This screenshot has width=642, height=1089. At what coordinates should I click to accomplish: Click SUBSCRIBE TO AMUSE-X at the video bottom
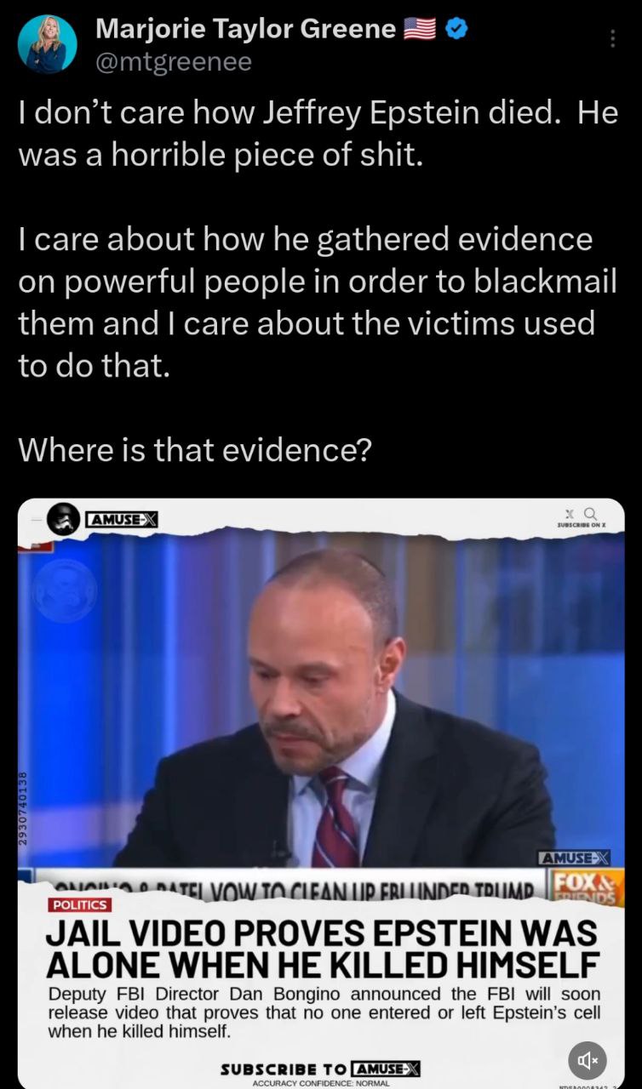point(320,1069)
